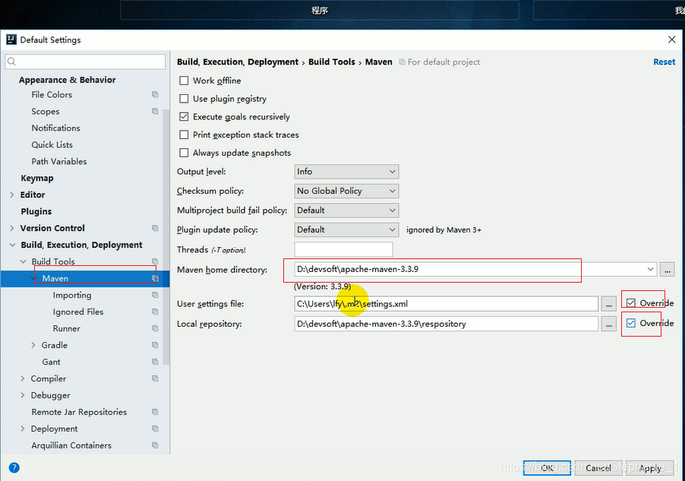Expand the Deployment tree node
Viewport: 685px width, 481px height.
23,429
